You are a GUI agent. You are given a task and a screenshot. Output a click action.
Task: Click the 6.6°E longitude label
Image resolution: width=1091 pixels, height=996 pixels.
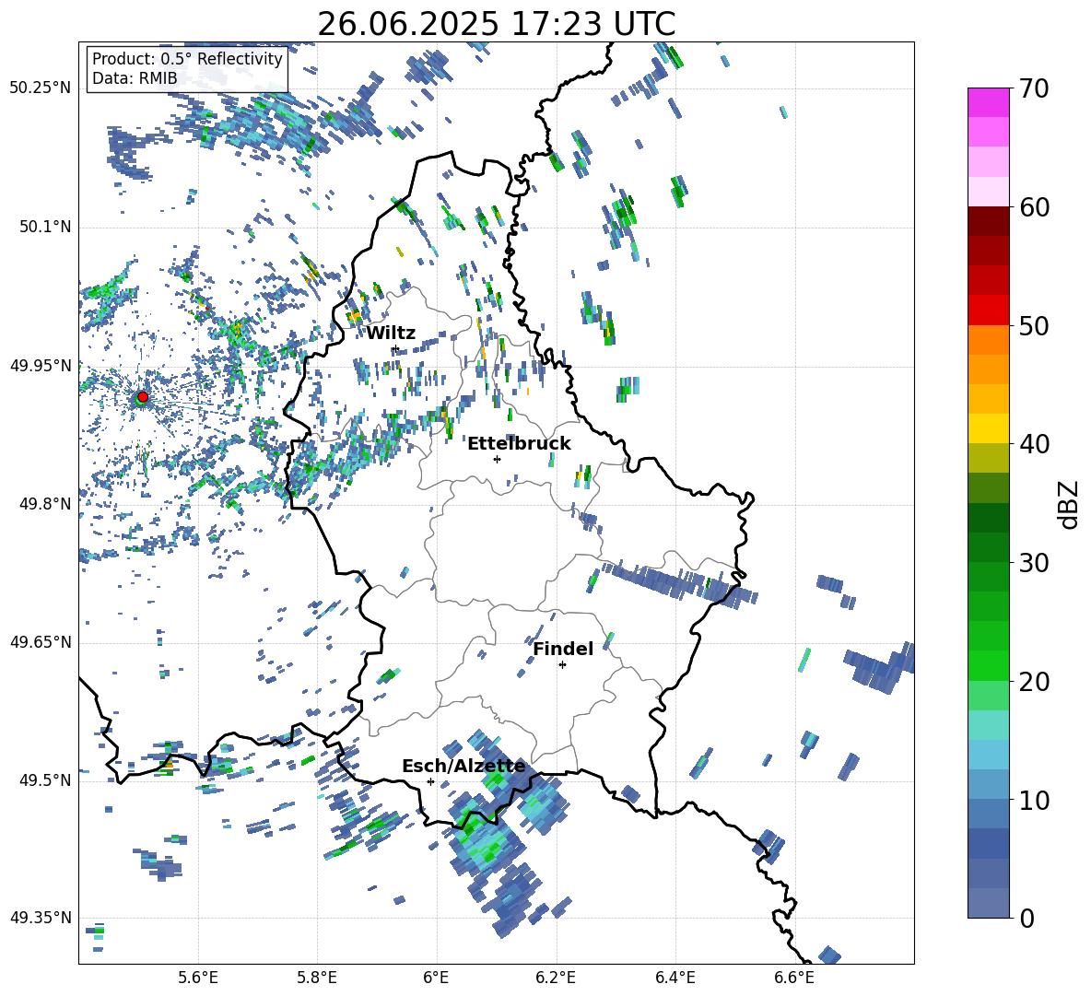(x=794, y=978)
